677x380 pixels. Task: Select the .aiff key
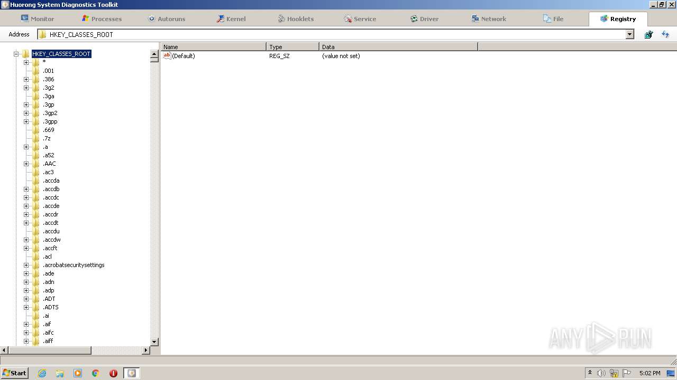pyautogui.click(x=48, y=341)
